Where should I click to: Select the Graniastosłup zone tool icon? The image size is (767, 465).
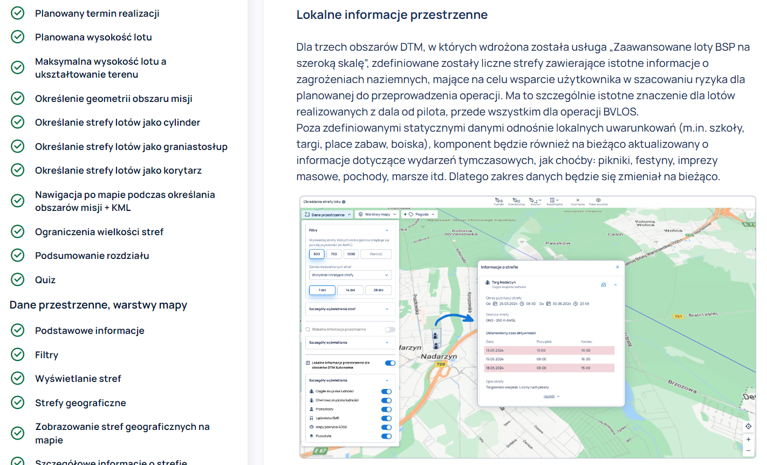tap(516, 200)
